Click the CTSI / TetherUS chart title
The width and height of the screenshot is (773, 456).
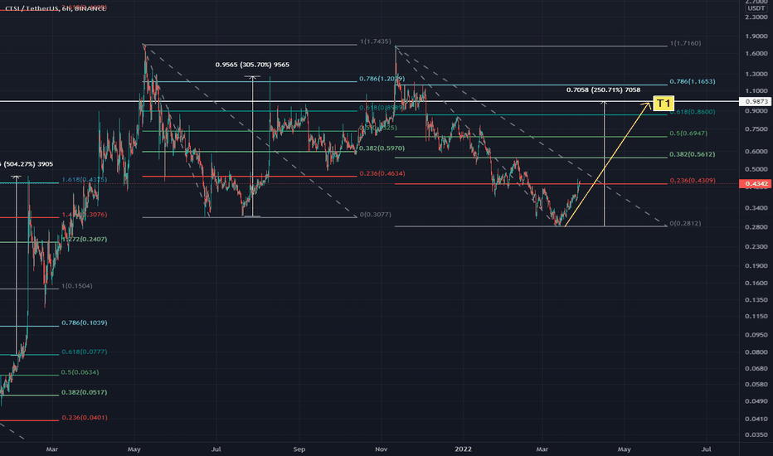[x=56, y=9]
